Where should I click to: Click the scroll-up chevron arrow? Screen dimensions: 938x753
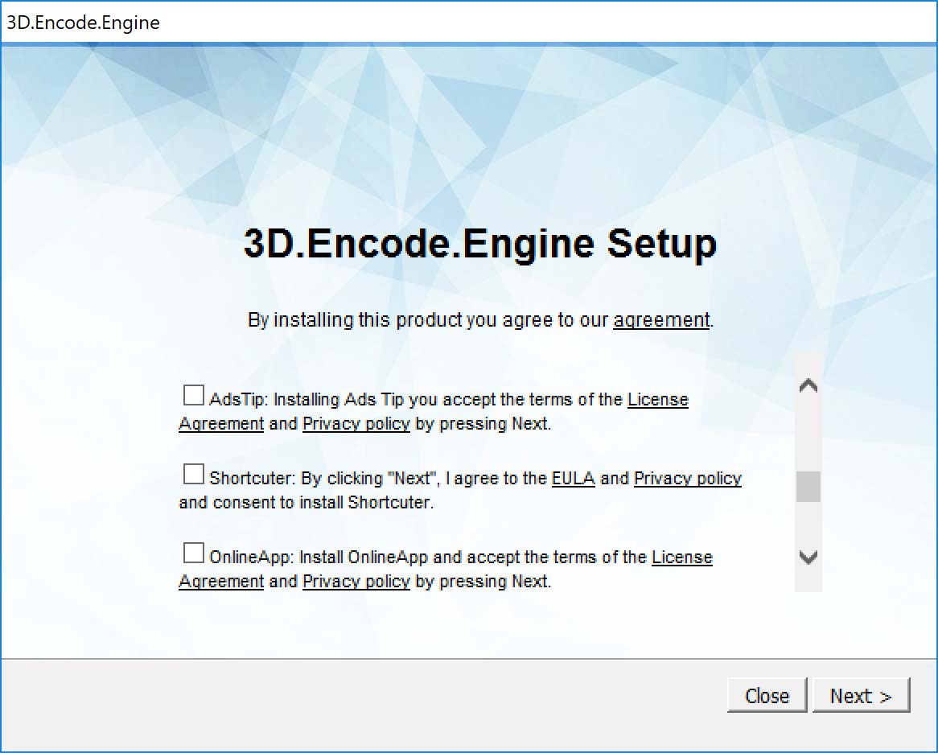(x=808, y=386)
